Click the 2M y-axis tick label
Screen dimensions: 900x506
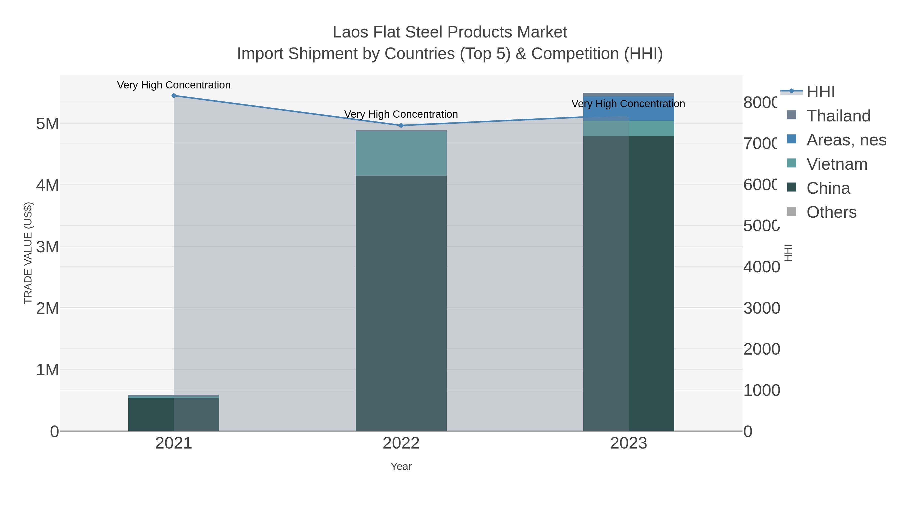(47, 308)
